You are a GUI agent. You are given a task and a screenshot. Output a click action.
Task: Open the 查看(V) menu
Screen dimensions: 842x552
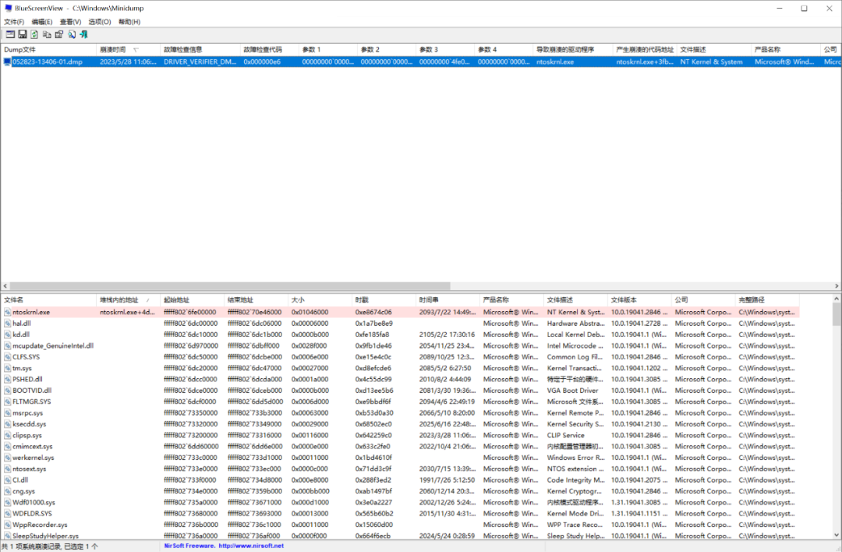tap(71, 21)
